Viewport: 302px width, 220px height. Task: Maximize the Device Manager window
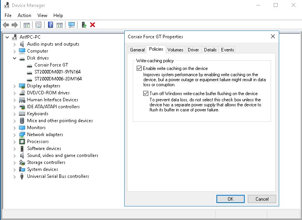coord(276,5)
